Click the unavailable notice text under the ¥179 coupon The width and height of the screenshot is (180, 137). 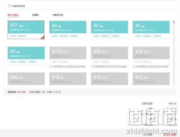69,67
